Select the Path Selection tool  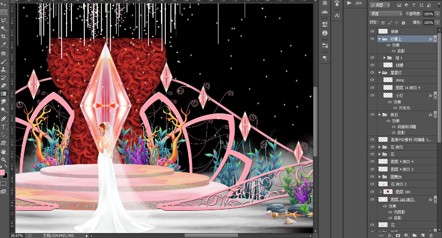click(4, 135)
